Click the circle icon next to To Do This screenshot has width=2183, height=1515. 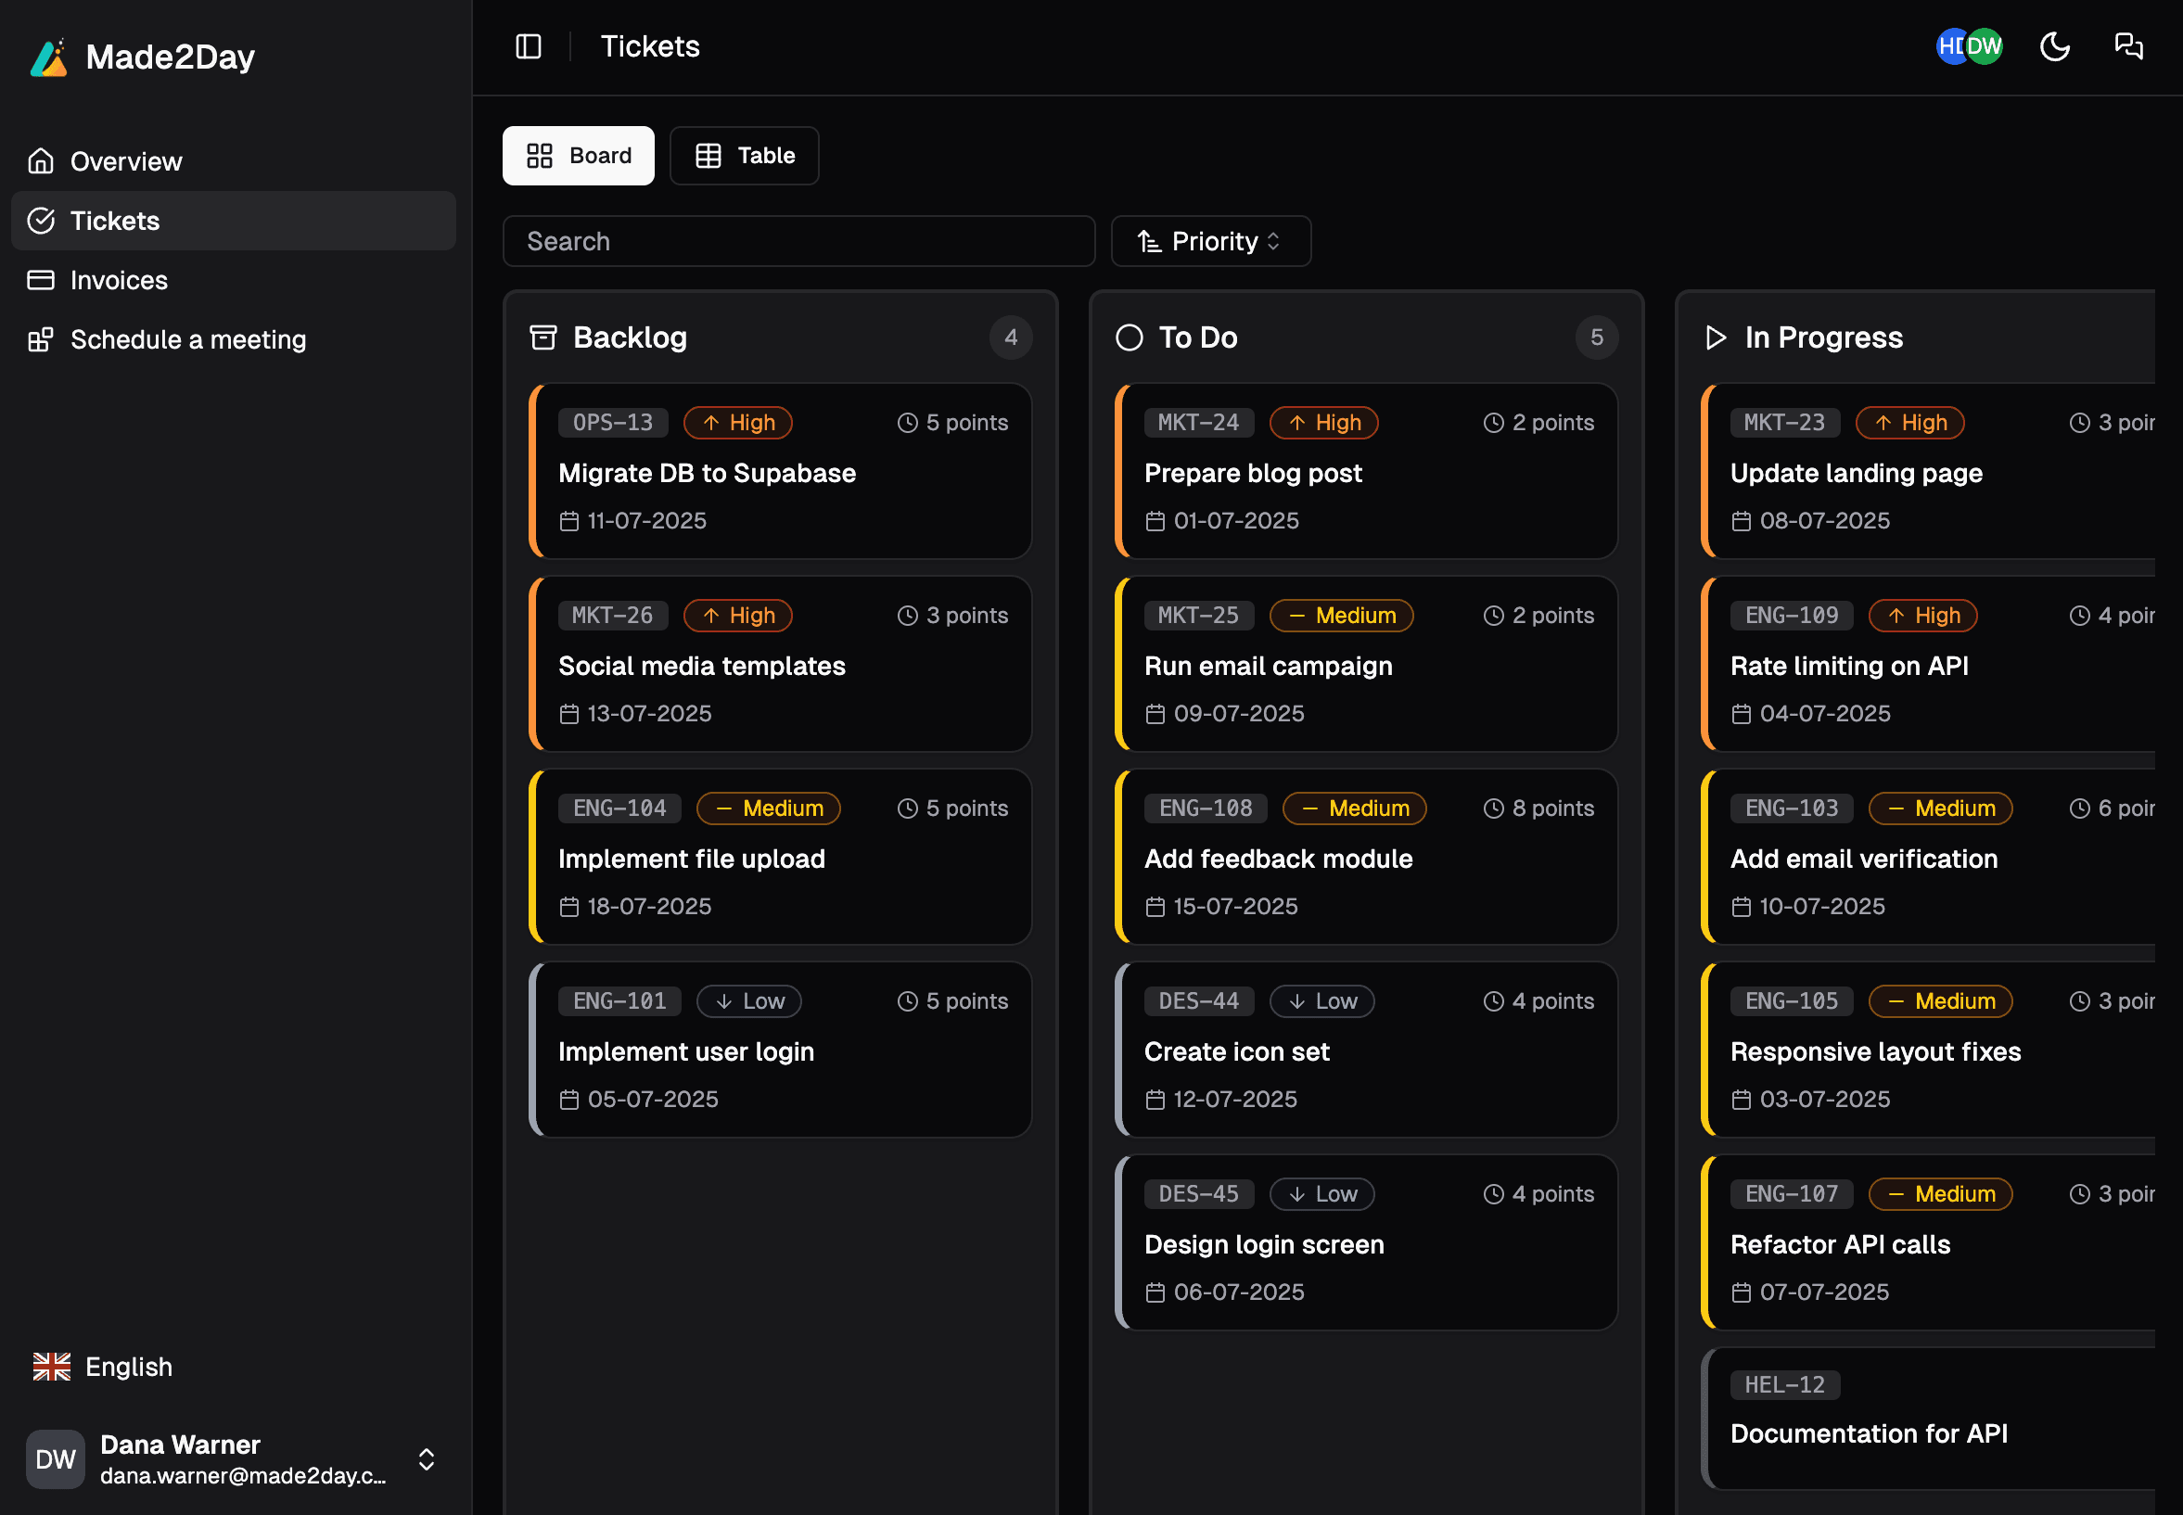[x=1129, y=337]
